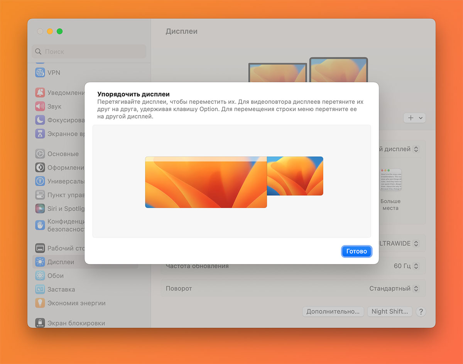463x364 pixels.
Task: Click the Конфиденциальность hand icon
Action: (x=40, y=225)
